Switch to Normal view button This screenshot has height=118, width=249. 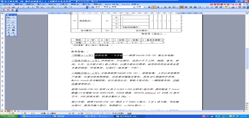[2, 111]
